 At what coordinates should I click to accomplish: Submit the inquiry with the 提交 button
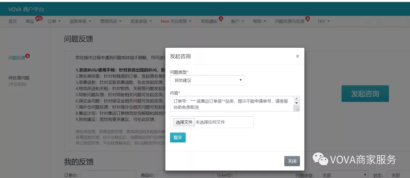point(178,137)
